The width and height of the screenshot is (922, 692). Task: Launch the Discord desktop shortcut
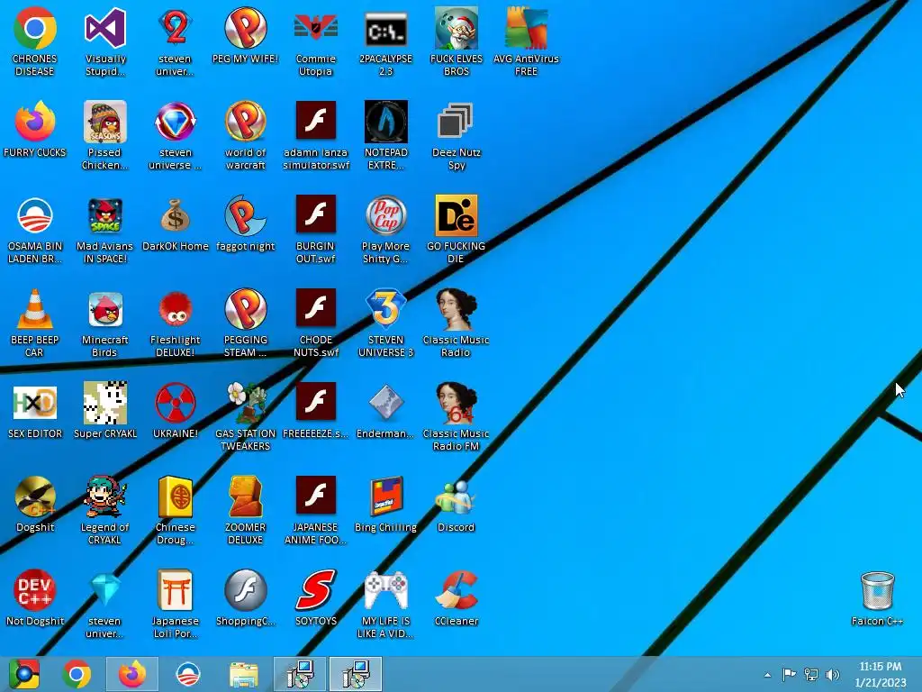coord(456,496)
